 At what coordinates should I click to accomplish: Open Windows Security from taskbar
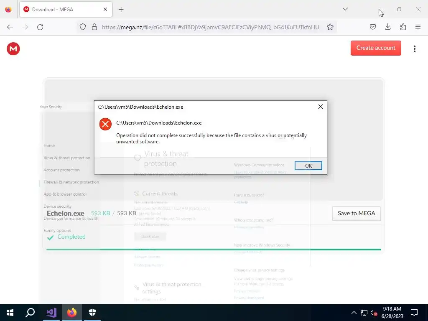tap(92, 313)
